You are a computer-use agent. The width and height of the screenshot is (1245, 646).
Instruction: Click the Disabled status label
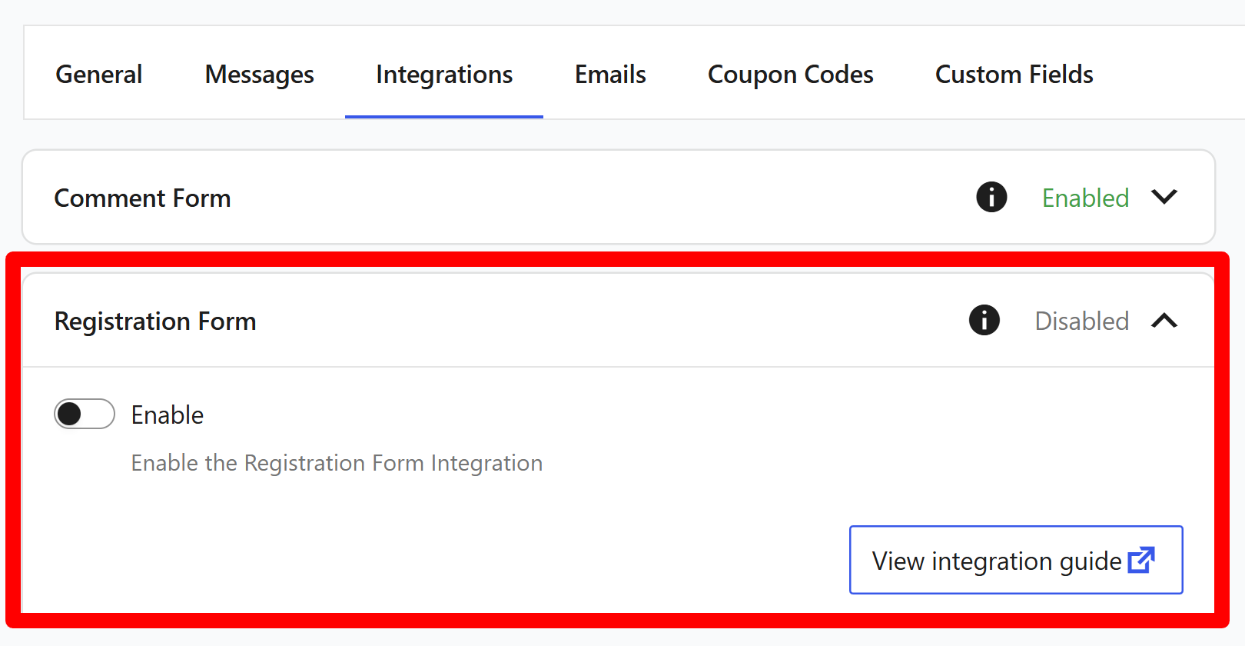(x=1081, y=321)
